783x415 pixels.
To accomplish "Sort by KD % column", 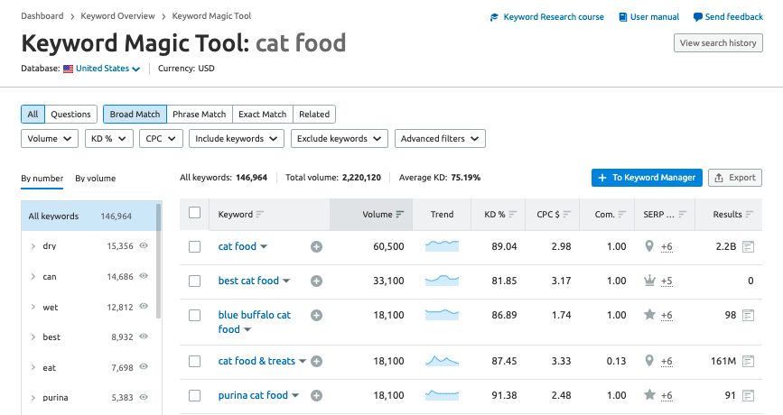I will pyautogui.click(x=513, y=215).
